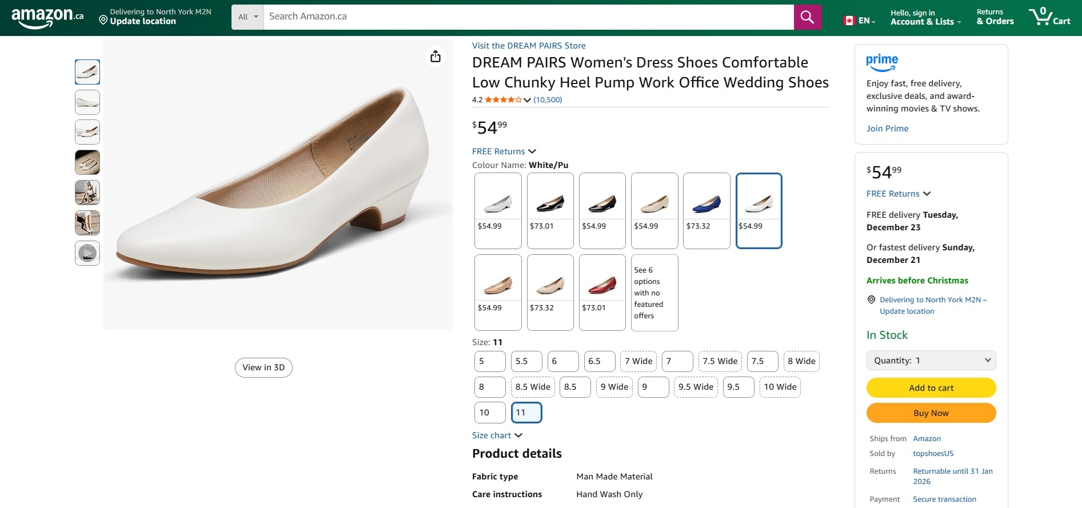The image size is (1082, 508).
Task: Click the magnifying glass search button
Action: (x=807, y=17)
